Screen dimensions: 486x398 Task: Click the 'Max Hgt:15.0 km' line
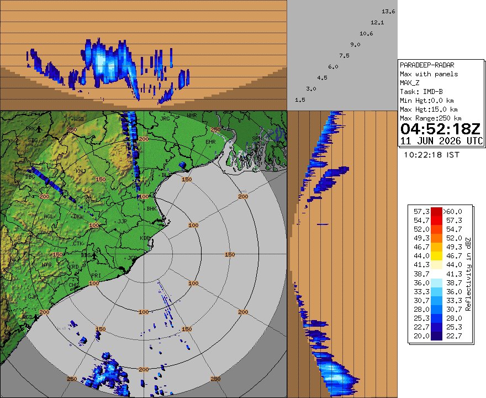pos(429,109)
